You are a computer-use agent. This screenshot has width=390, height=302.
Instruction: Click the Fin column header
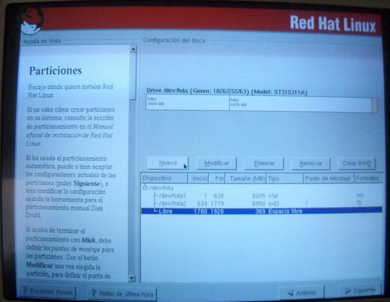tap(217, 178)
